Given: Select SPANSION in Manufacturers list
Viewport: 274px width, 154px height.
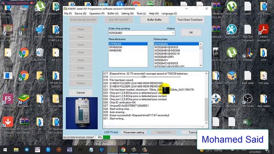Looking at the screenshot, I should coord(128,47).
